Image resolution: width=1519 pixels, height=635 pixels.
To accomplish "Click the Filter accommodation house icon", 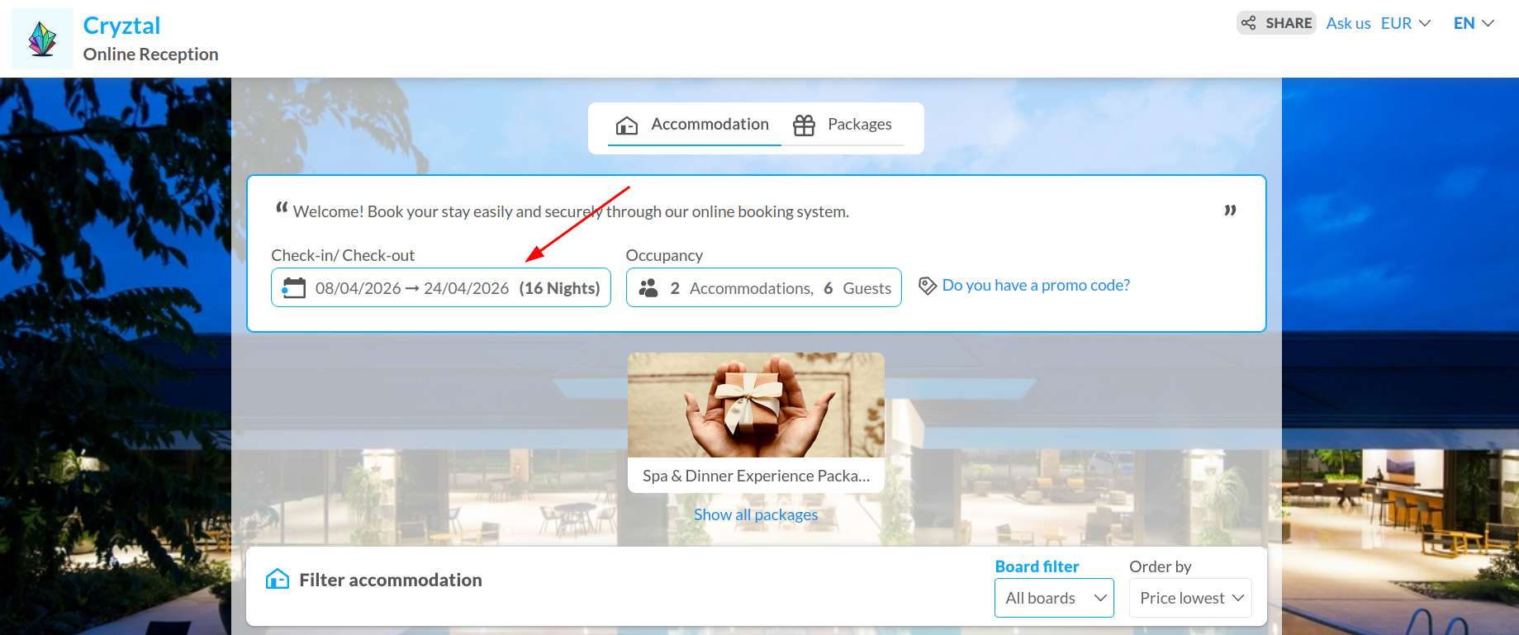I will (278, 579).
